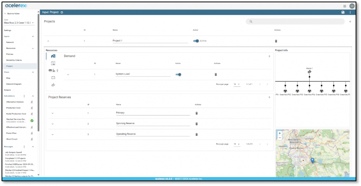The width and height of the screenshot is (361, 186).
Task: Select Reliability Criteria in sidebar
Action: (14, 60)
